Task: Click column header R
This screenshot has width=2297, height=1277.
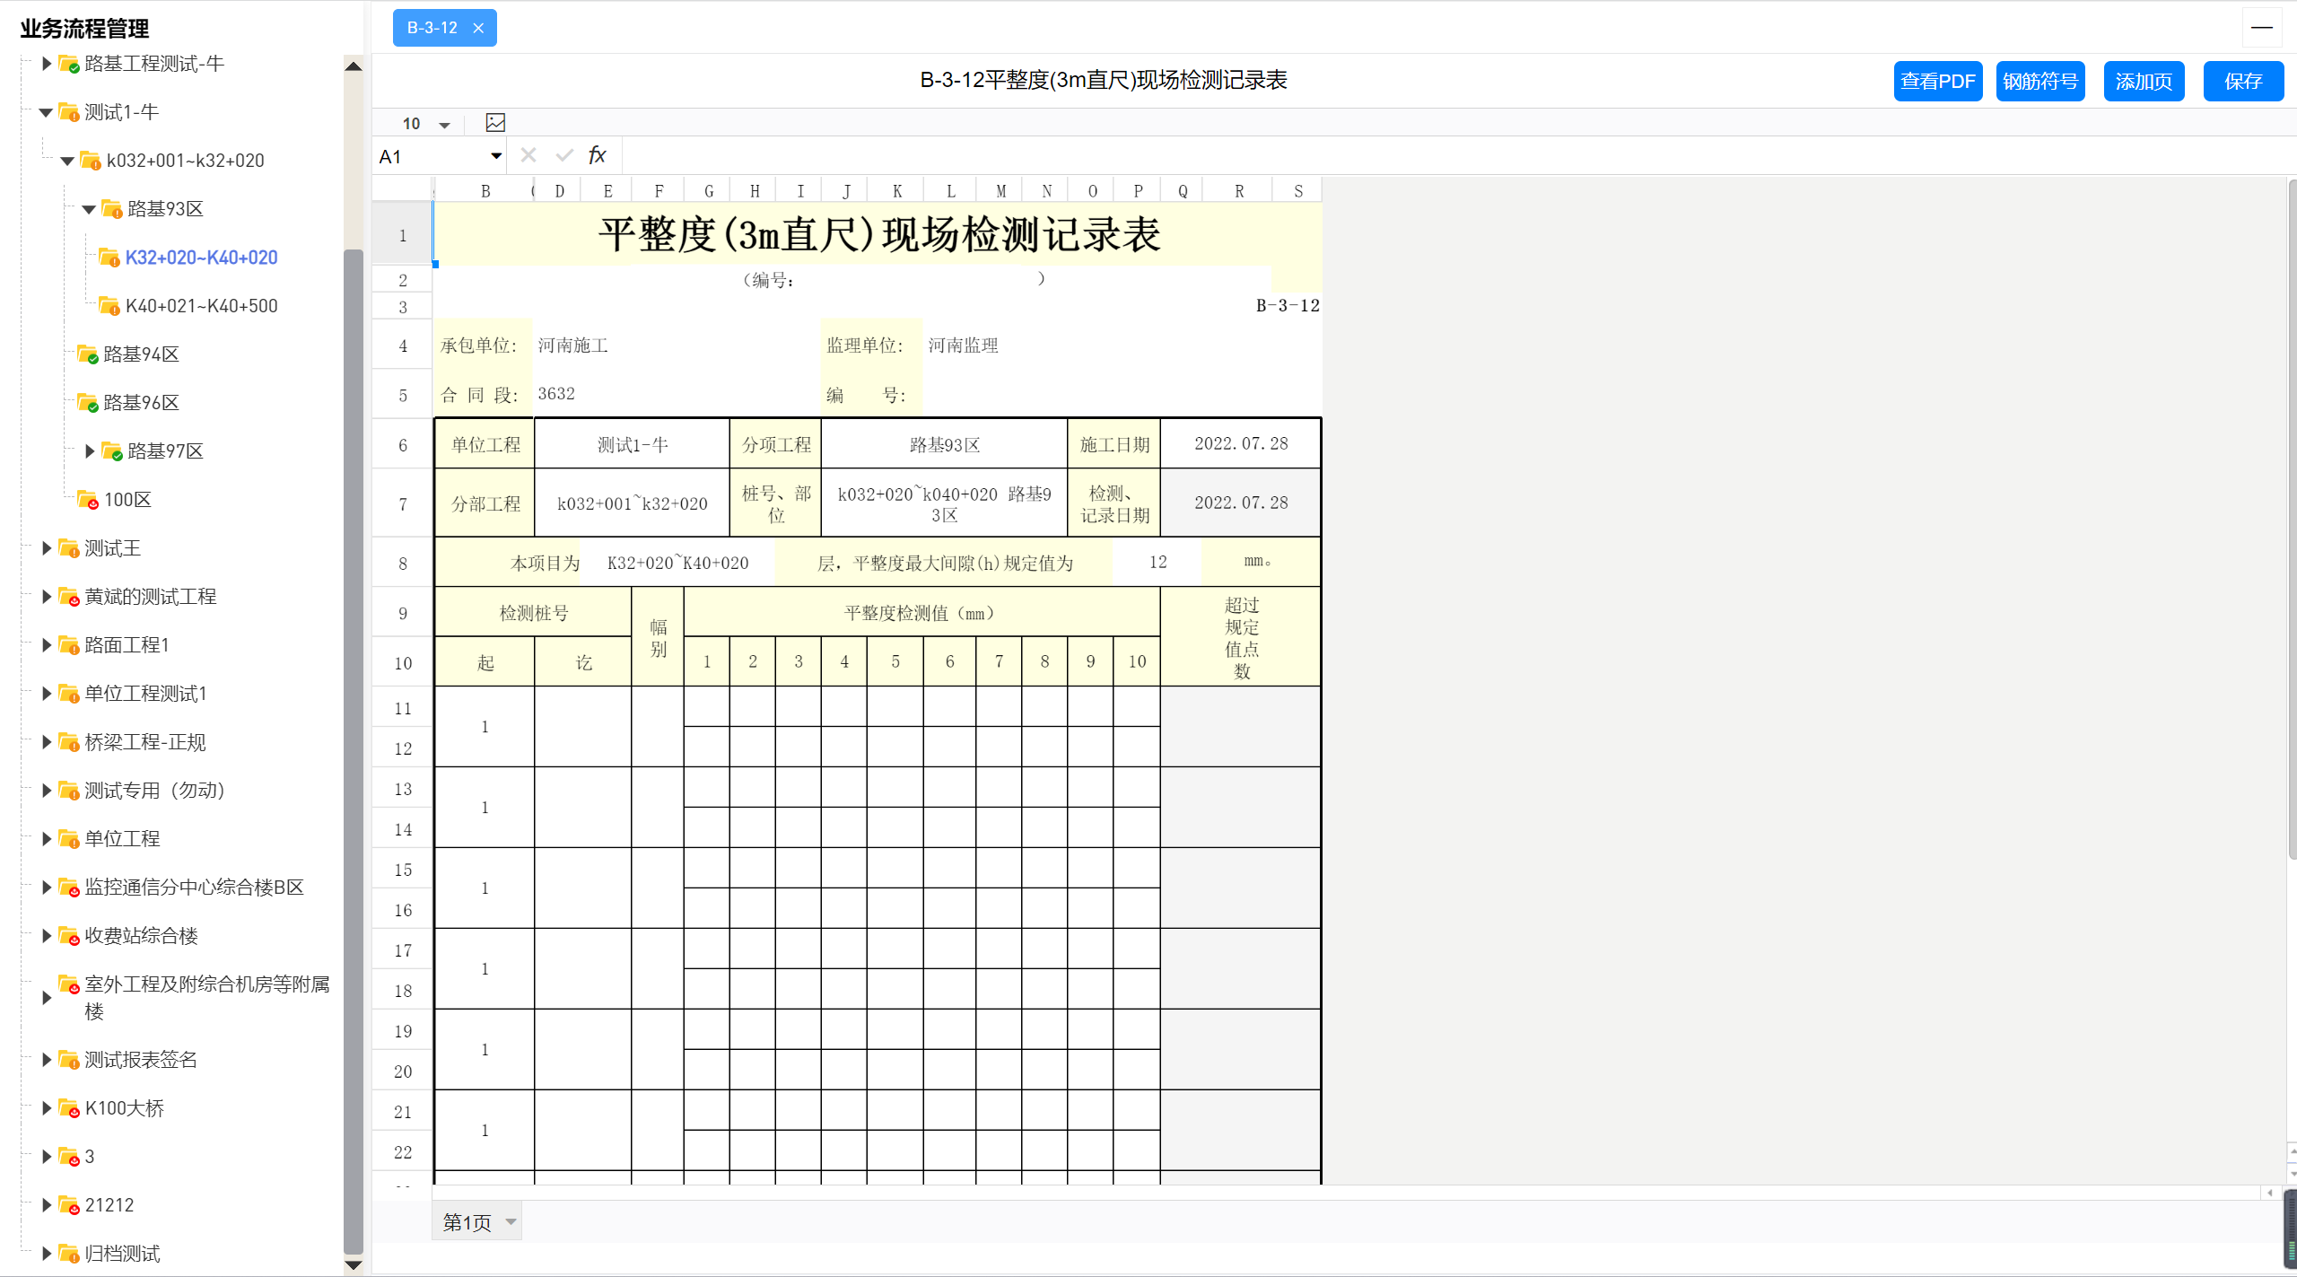Action: pos(1239,190)
